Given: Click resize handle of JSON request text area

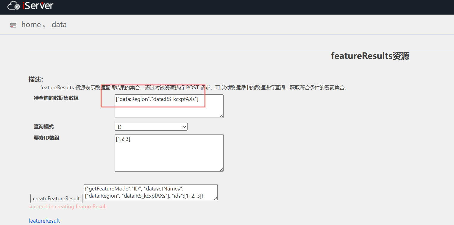Looking at the screenshot, I should click(215, 198).
